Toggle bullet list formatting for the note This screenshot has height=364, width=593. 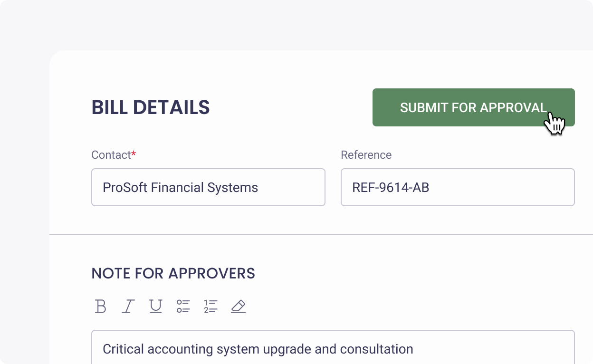coord(183,306)
